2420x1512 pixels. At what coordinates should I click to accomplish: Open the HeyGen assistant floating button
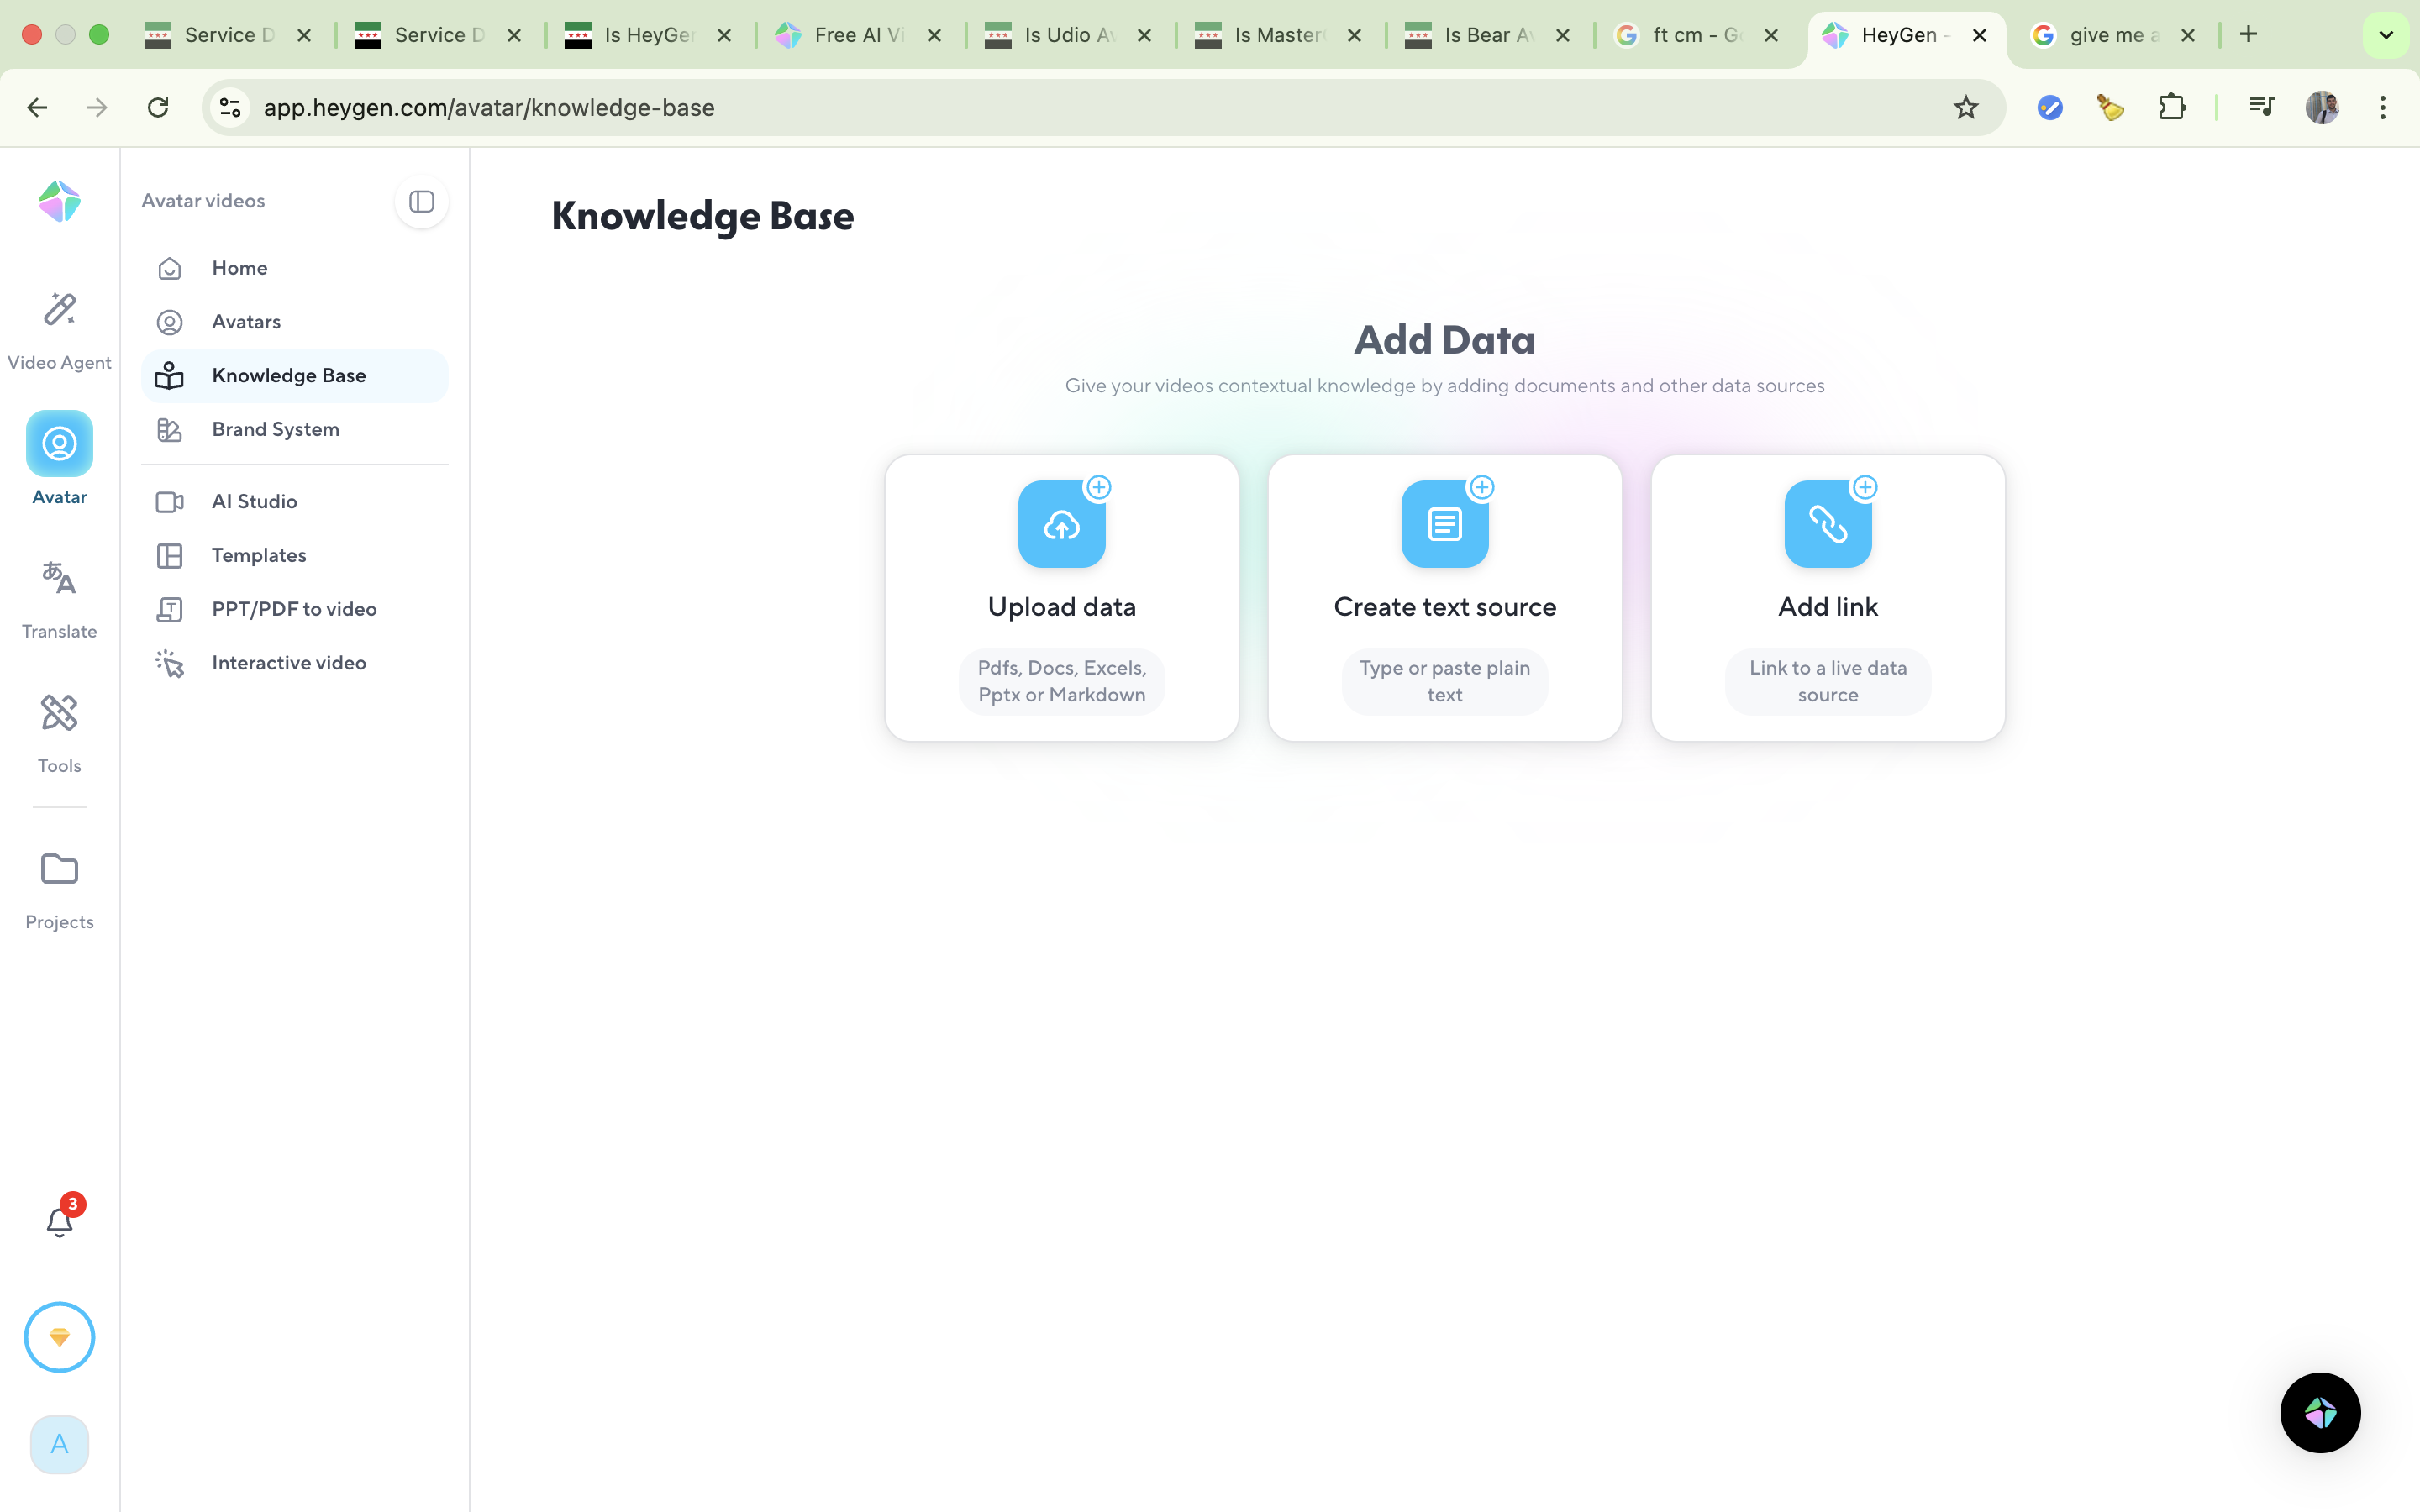pos(2319,1412)
